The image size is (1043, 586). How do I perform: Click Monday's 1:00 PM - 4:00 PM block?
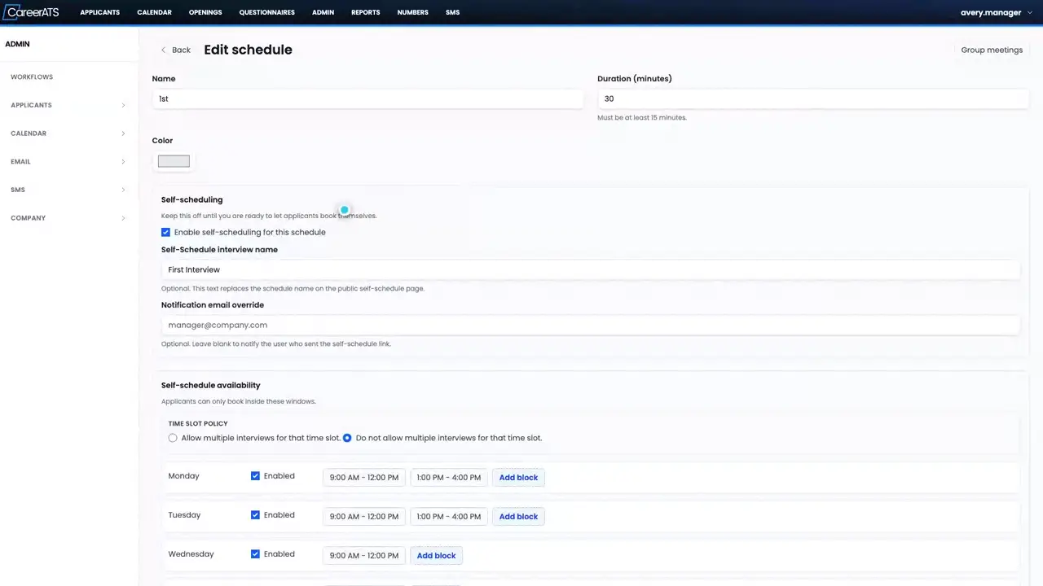point(448,478)
